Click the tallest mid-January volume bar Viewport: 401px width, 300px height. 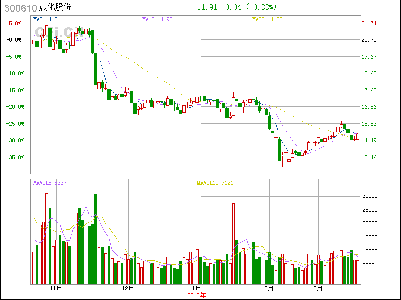coord(233,243)
